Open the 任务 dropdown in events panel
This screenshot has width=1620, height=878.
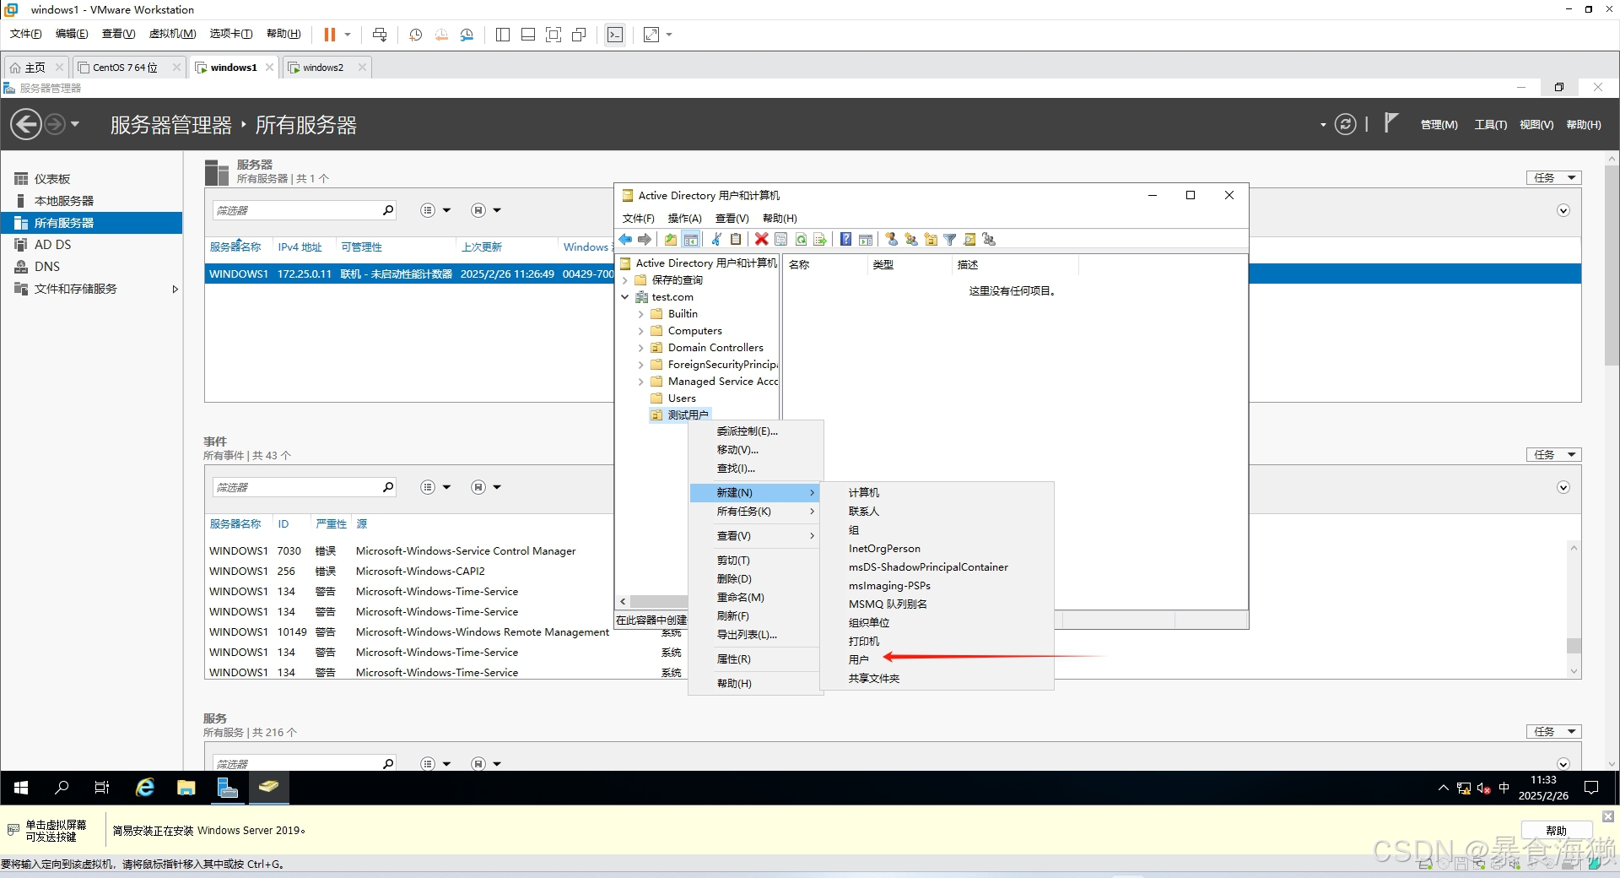[1553, 455]
